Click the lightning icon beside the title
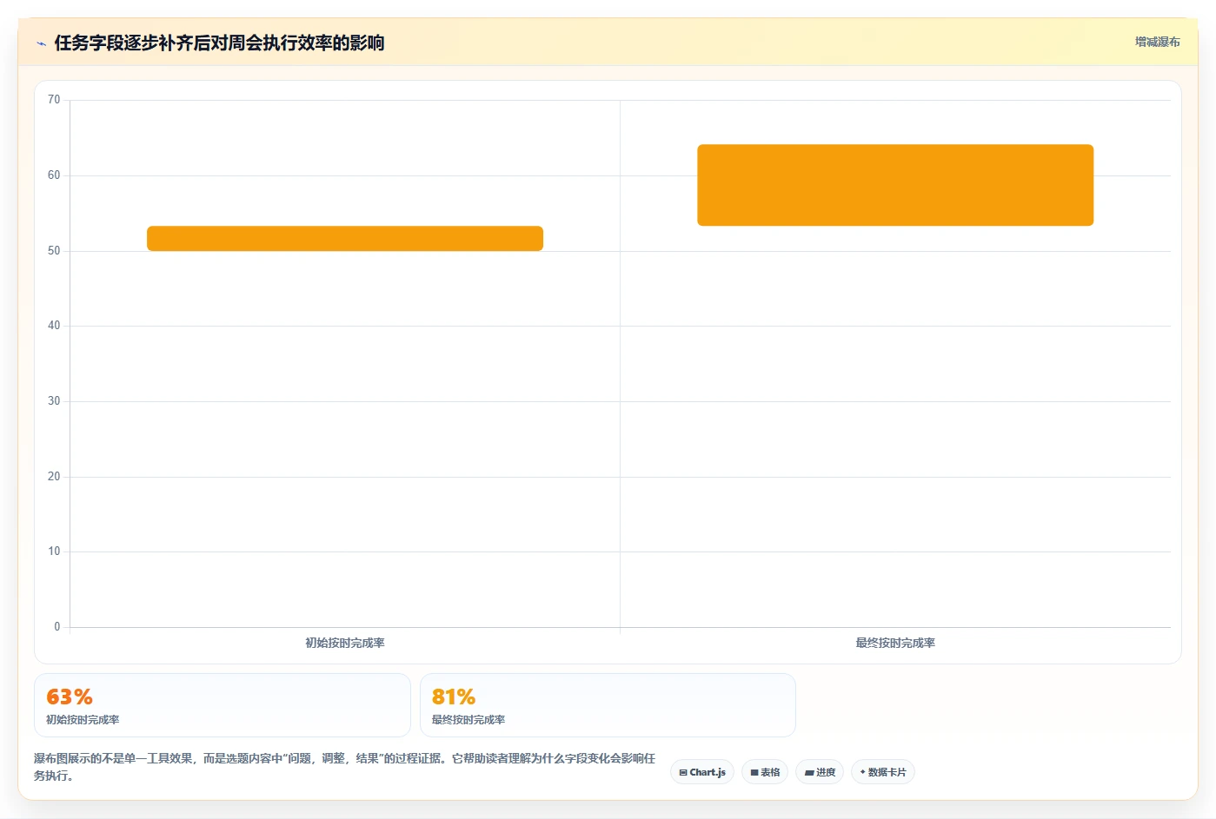Viewport: 1216px width, 819px height. [42, 43]
